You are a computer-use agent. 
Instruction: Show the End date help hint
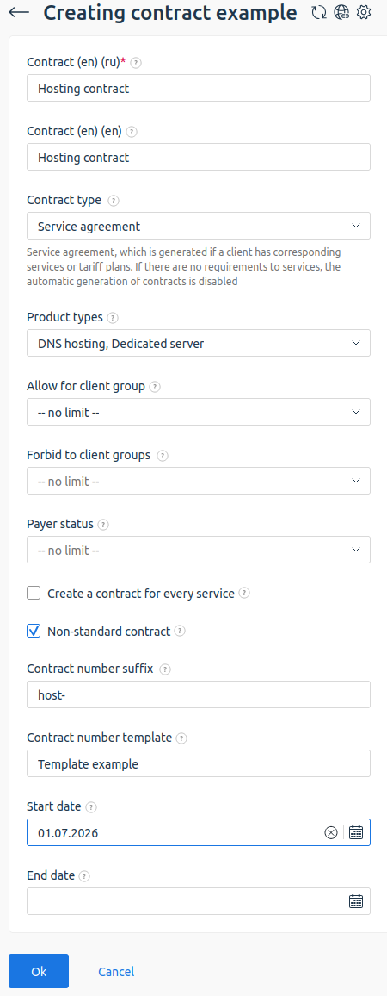(x=84, y=876)
